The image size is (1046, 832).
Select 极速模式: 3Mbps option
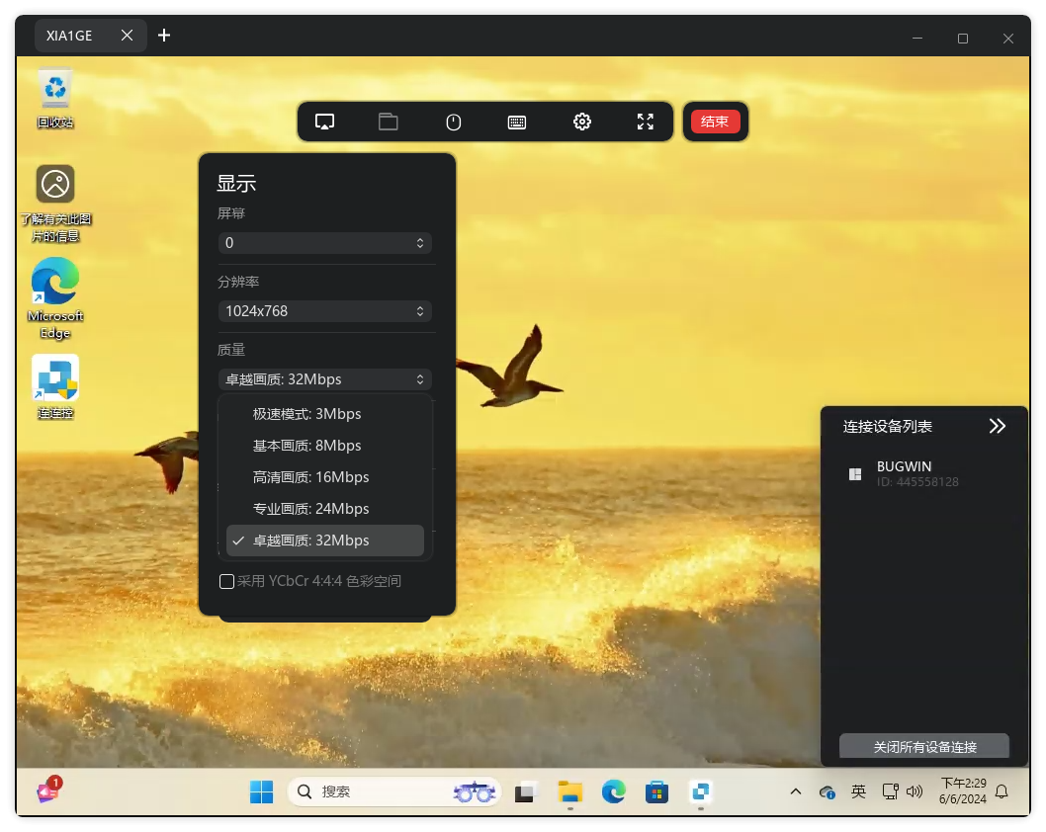click(325, 414)
